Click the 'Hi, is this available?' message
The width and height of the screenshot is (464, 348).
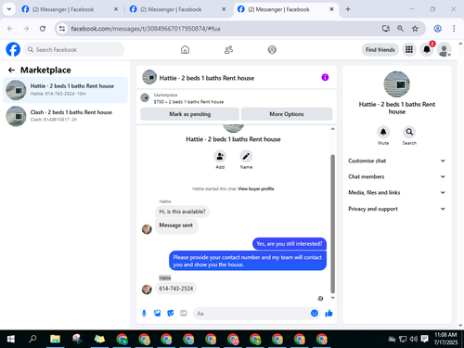(182, 212)
